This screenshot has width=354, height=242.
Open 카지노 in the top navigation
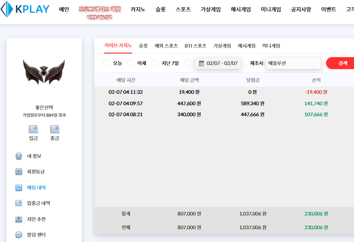pyautogui.click(x=138, y=9)
